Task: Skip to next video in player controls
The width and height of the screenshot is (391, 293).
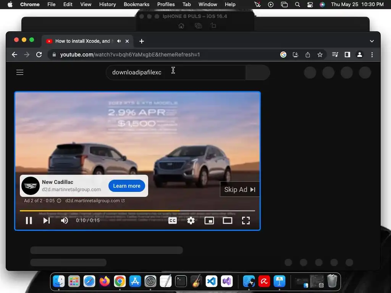Action: point(47,221)
